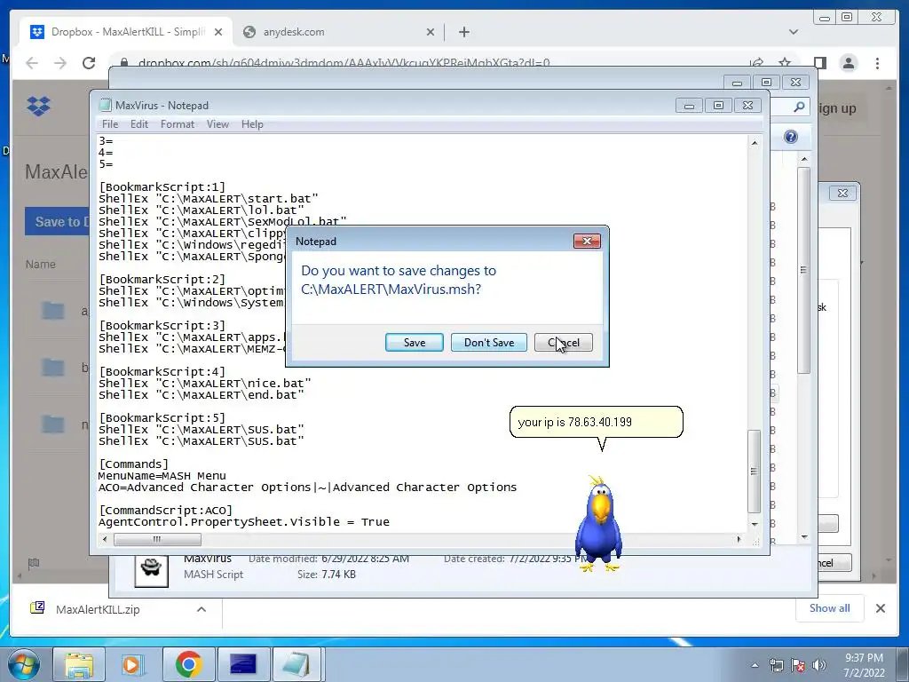Open the taskbar clock showing 9:37 PM

[864, 665]
